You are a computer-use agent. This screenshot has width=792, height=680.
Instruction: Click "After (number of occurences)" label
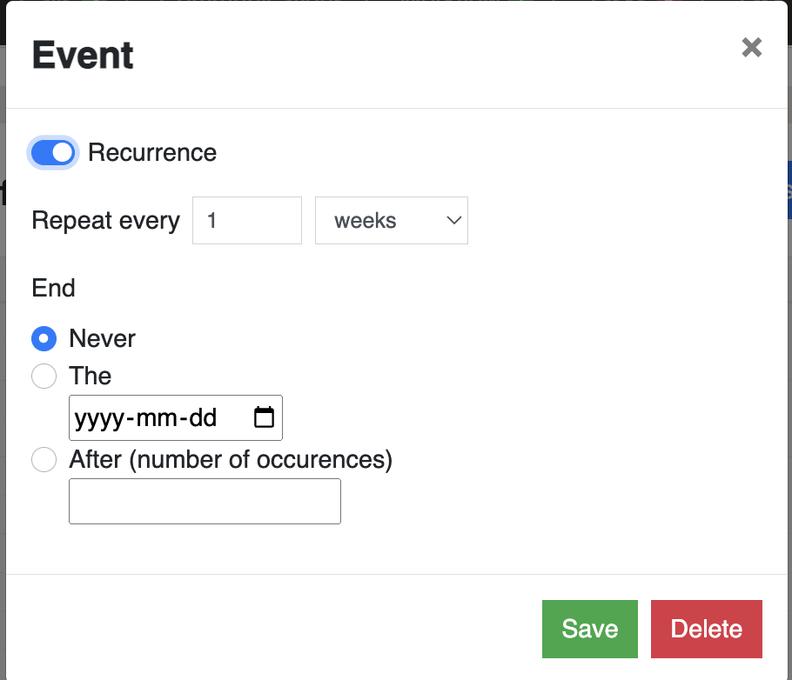(x=231, y=460)
